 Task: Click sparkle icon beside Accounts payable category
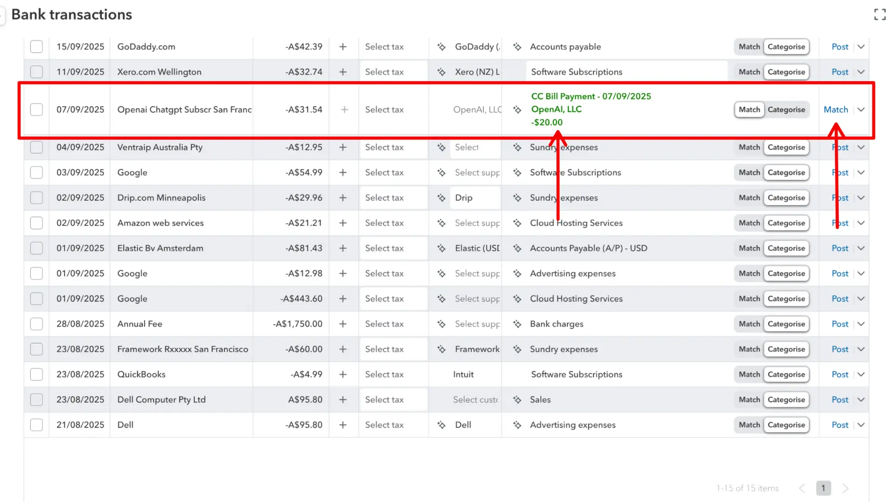517,46
